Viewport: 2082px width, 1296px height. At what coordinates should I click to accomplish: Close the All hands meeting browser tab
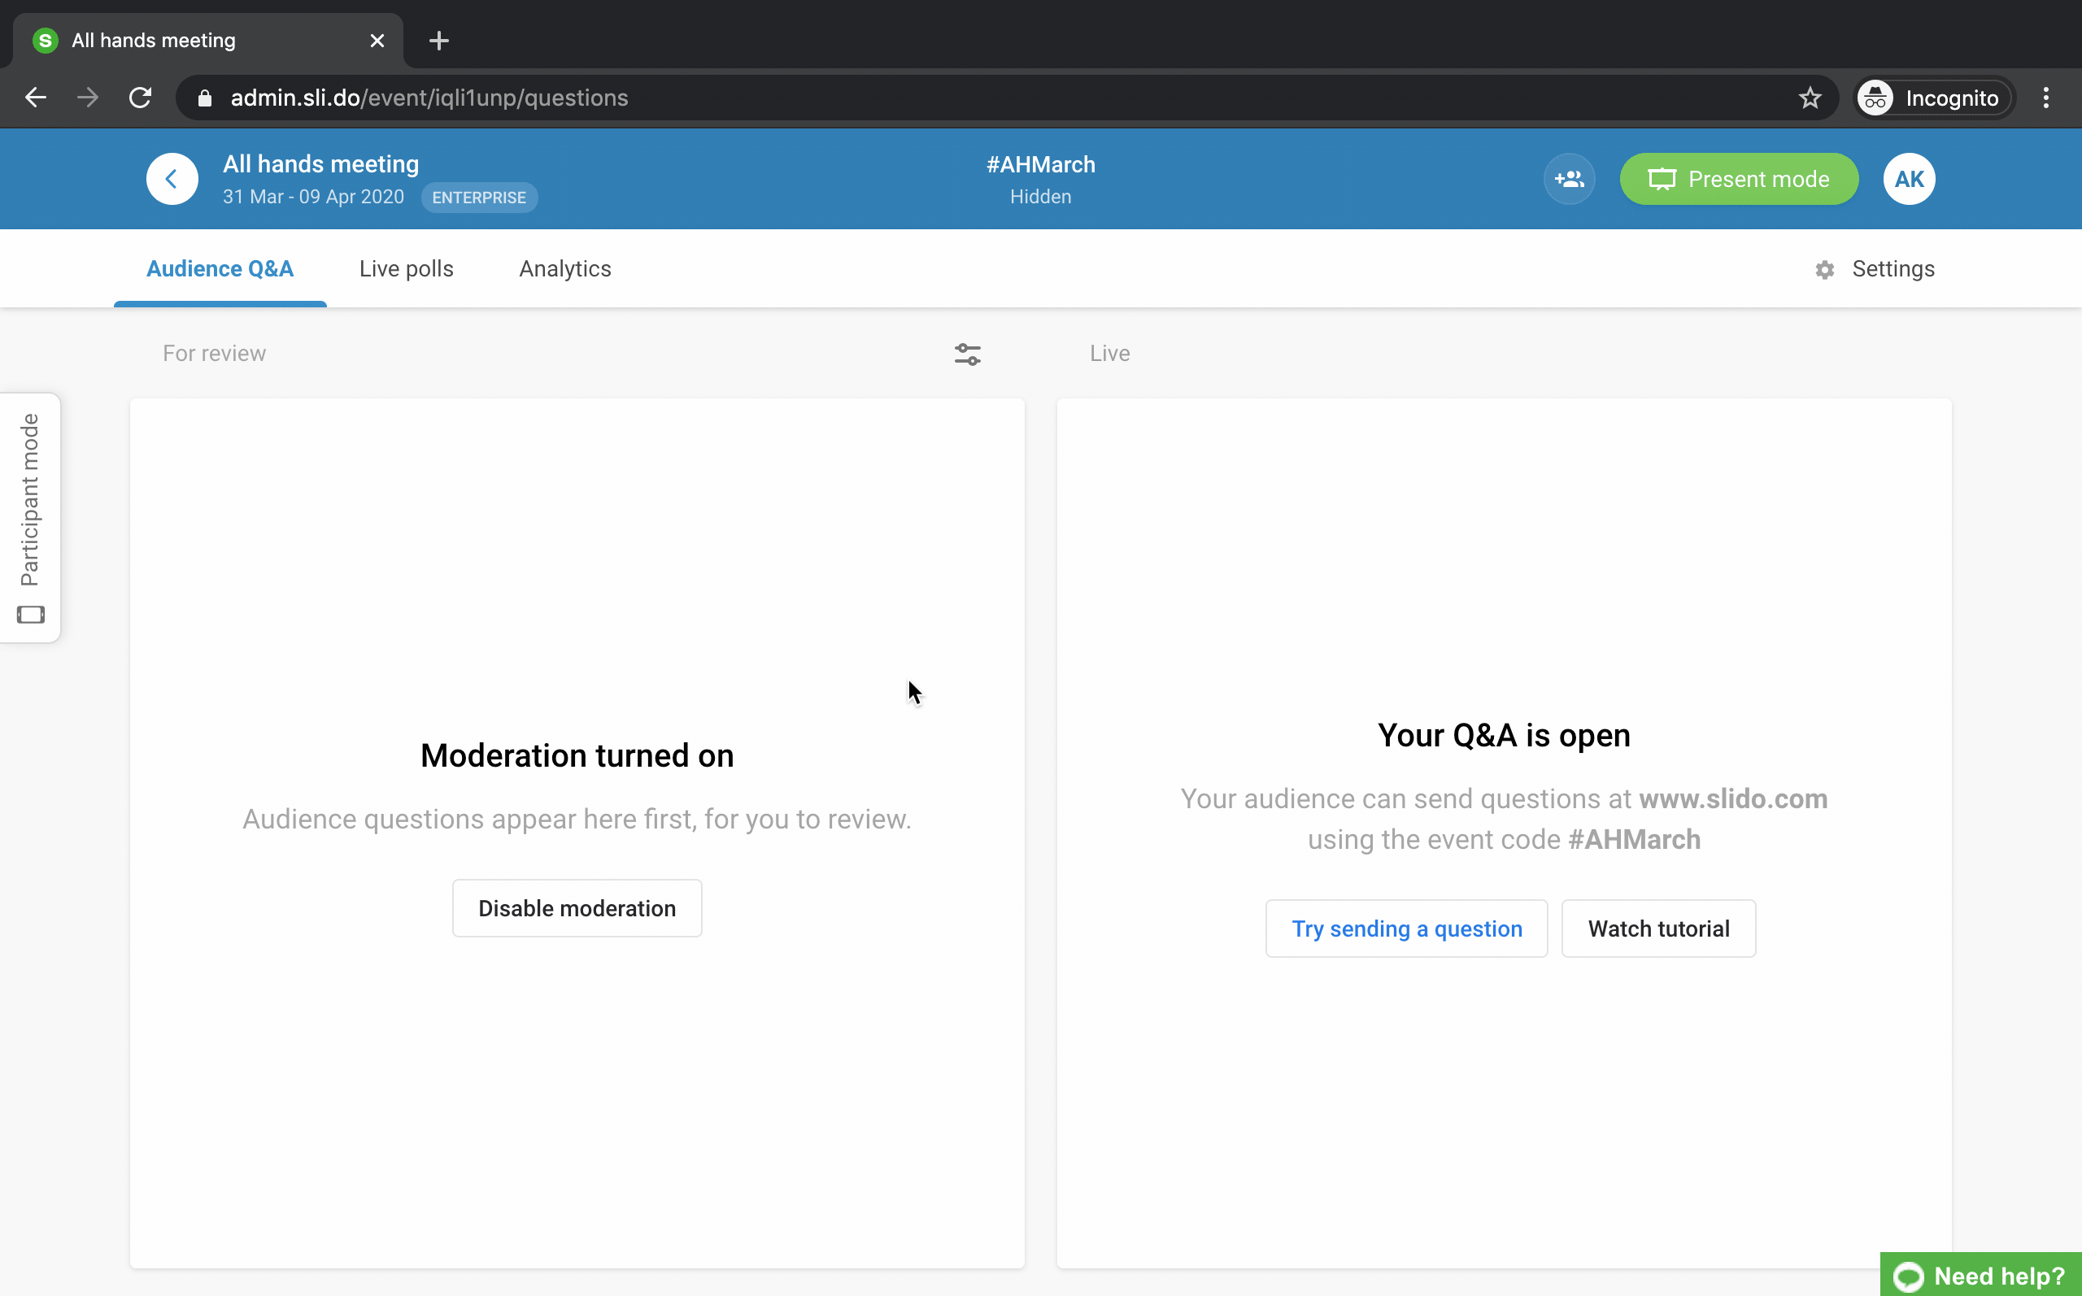[377, 41]
